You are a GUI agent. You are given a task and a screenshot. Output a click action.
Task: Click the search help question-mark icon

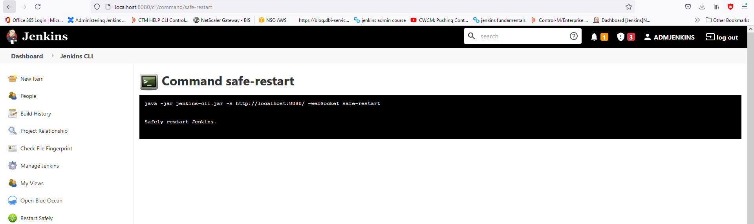573,36
